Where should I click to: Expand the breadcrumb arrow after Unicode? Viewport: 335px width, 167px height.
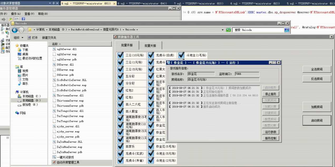tap(137, 30)
